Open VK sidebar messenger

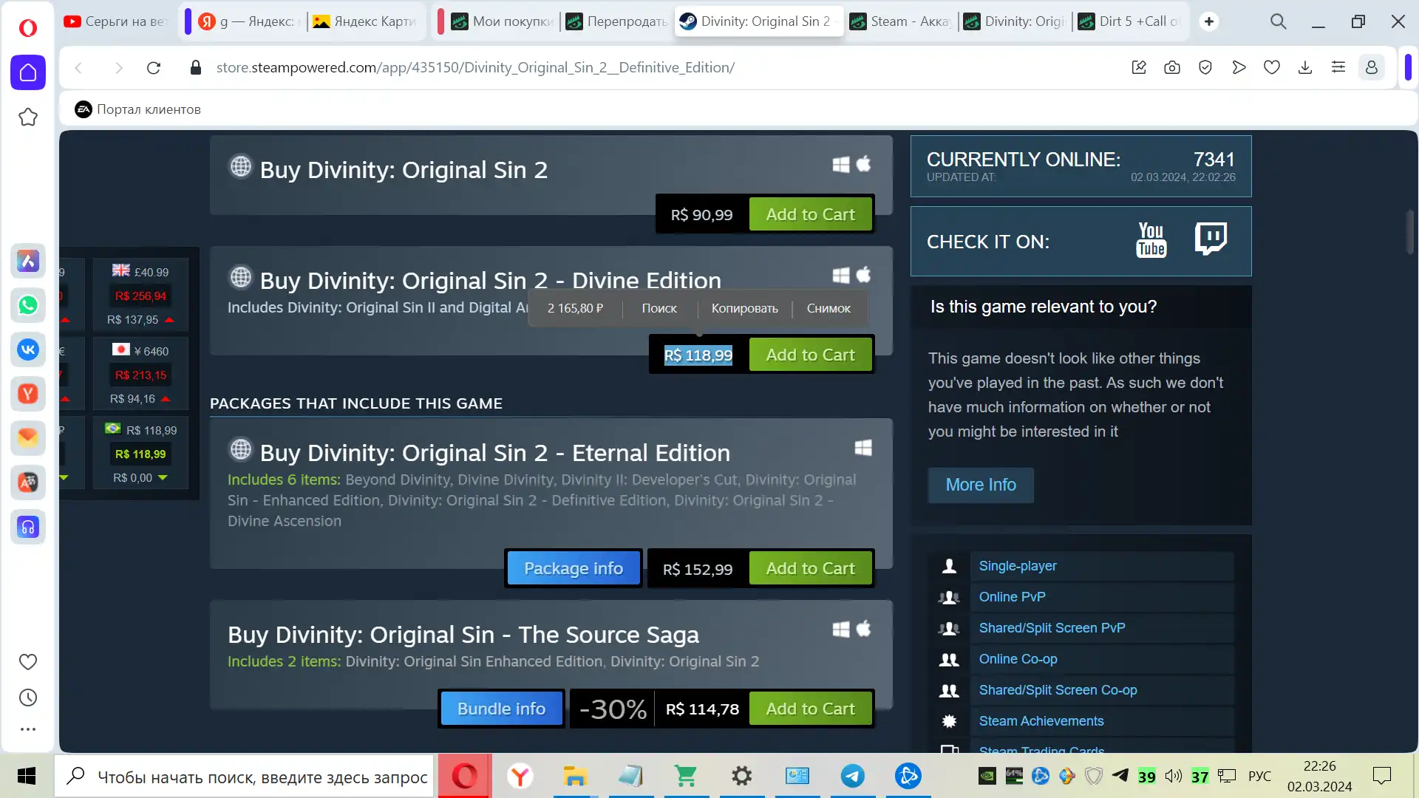28,349
